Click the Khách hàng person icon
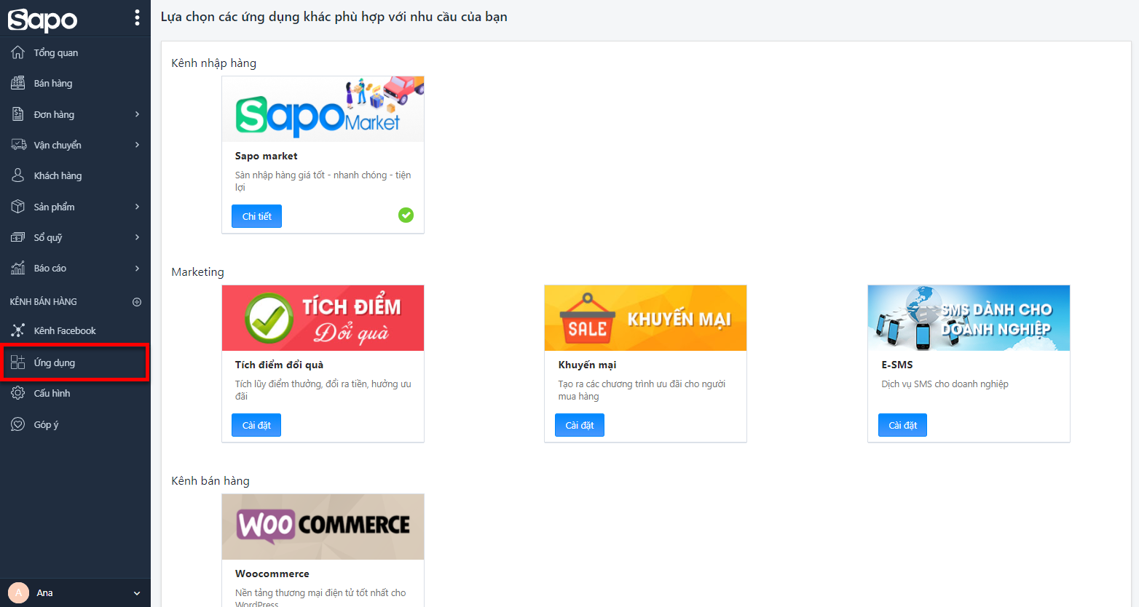Image resolution: width=1139 pixels, height=607 pixels. [18, 175]
